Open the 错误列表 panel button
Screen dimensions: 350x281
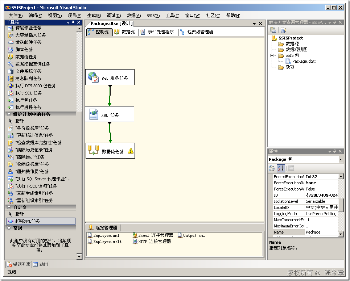19,264
